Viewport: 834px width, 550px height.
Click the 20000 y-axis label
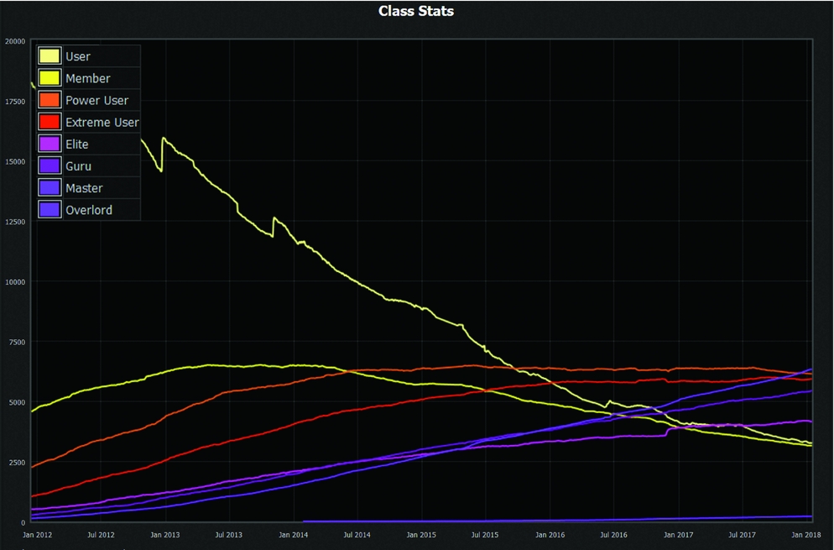[14, 41]
